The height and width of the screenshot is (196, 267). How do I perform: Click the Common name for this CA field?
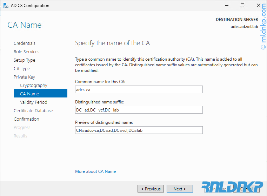pos(139,90)
